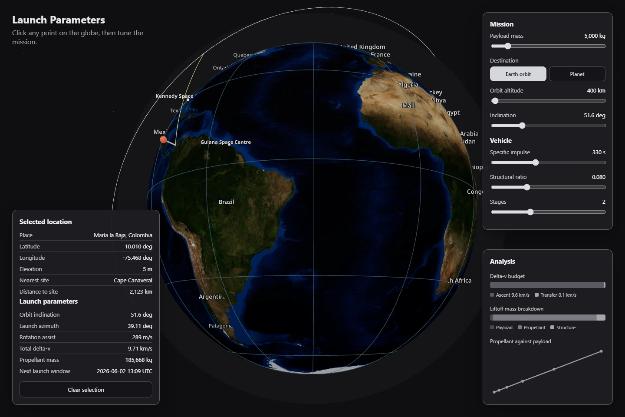The height and width of the screenshot is (417, 625).
Task: Click the 'Selected location' panel heading
Action: (x=46, y=222)
